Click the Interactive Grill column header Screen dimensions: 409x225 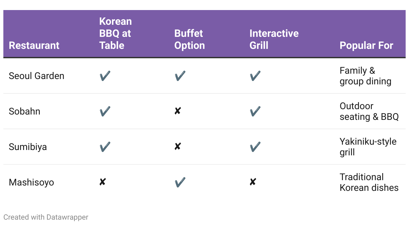[274, 40]
